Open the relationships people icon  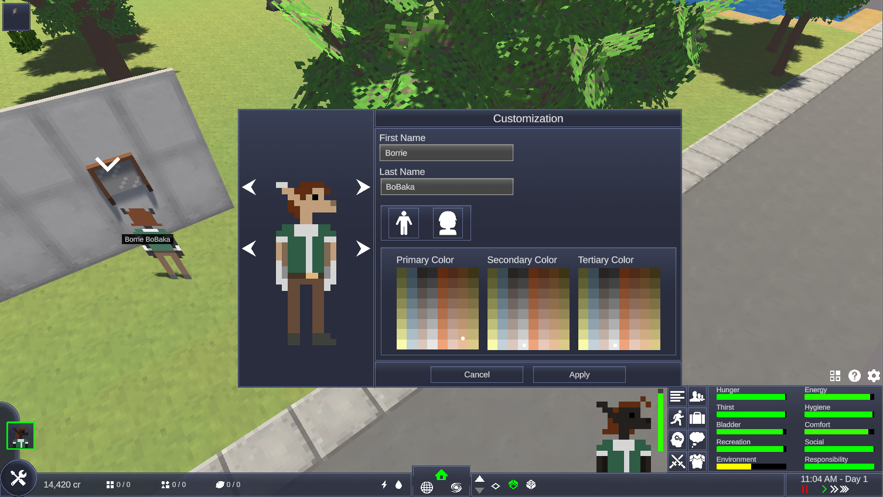697,396
